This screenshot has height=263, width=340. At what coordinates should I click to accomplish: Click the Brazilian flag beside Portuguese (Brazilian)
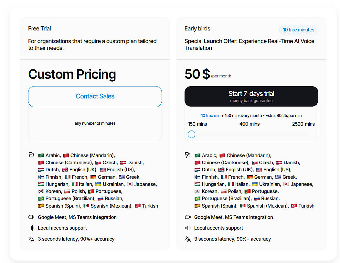pyautogui.click(x=41, y=199)
